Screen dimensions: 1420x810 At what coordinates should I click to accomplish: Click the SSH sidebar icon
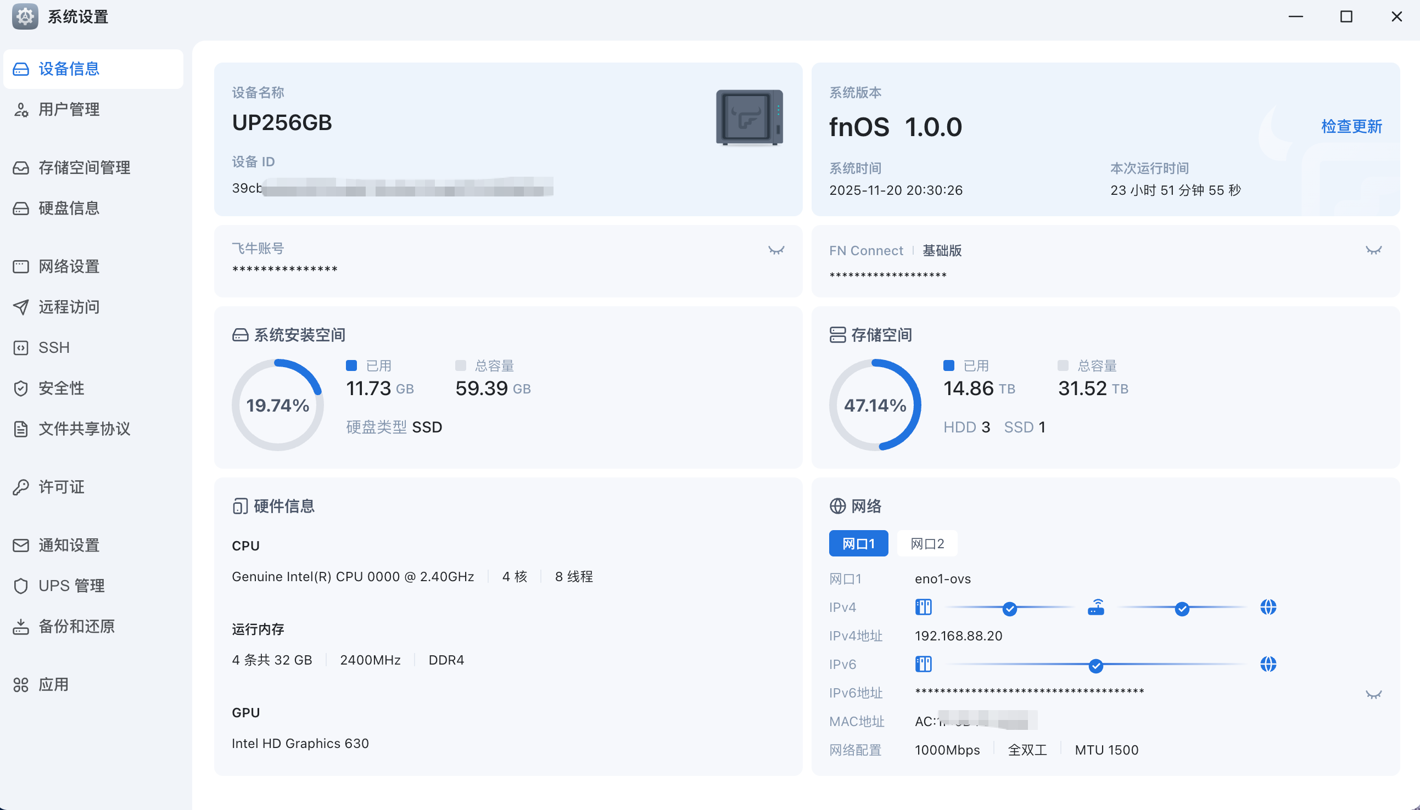click(21, 348)
